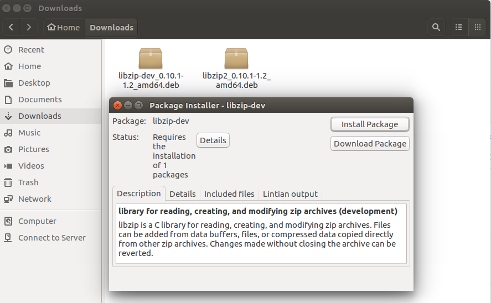Click the Install Package button
The image size is (491, 303).
point(369,124)
